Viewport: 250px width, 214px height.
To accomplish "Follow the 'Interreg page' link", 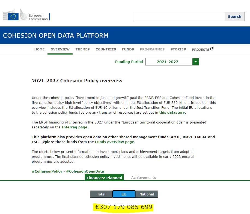I will (x=75, y=127).
